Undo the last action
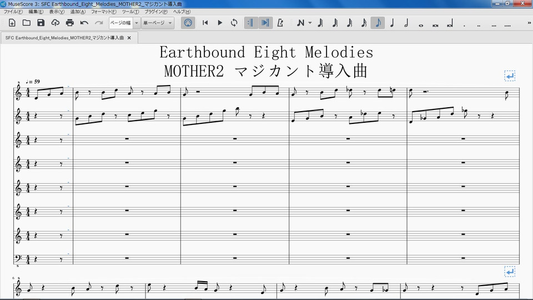This screenshot has height=300, width=533. pyautogui.click(x=84, y=23)
